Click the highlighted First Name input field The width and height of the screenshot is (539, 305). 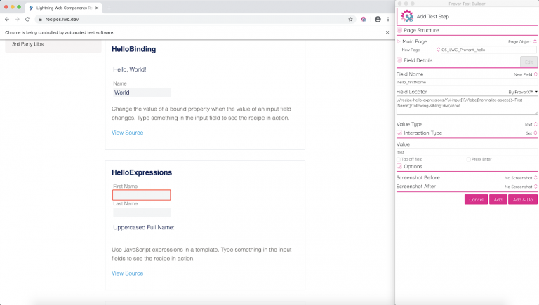142,195
